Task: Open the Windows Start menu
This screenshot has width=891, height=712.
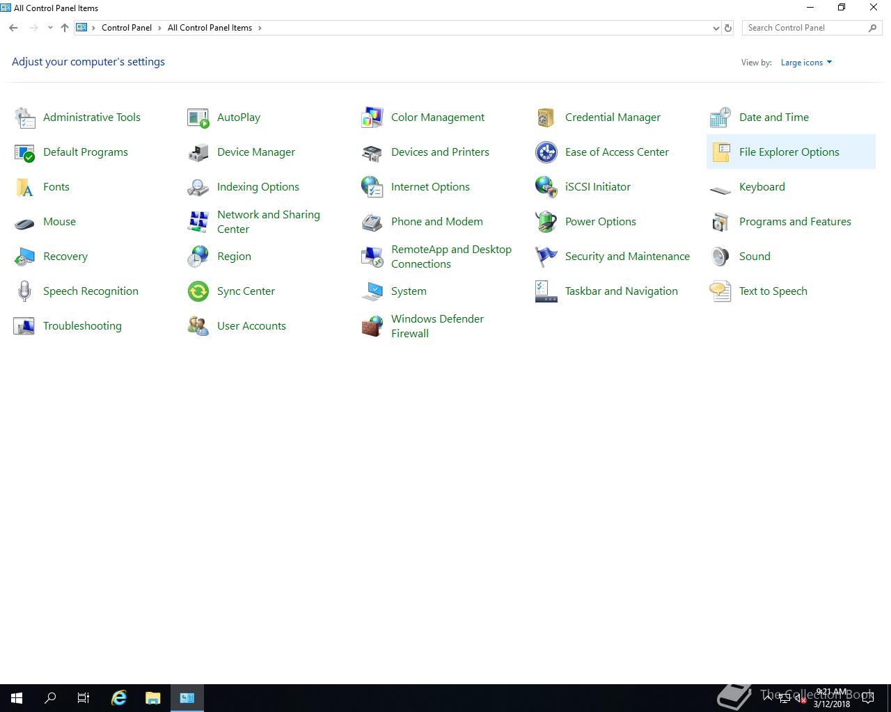Action: (x=17, y=698)
